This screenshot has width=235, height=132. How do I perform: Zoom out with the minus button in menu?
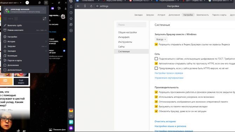point(5,19)
